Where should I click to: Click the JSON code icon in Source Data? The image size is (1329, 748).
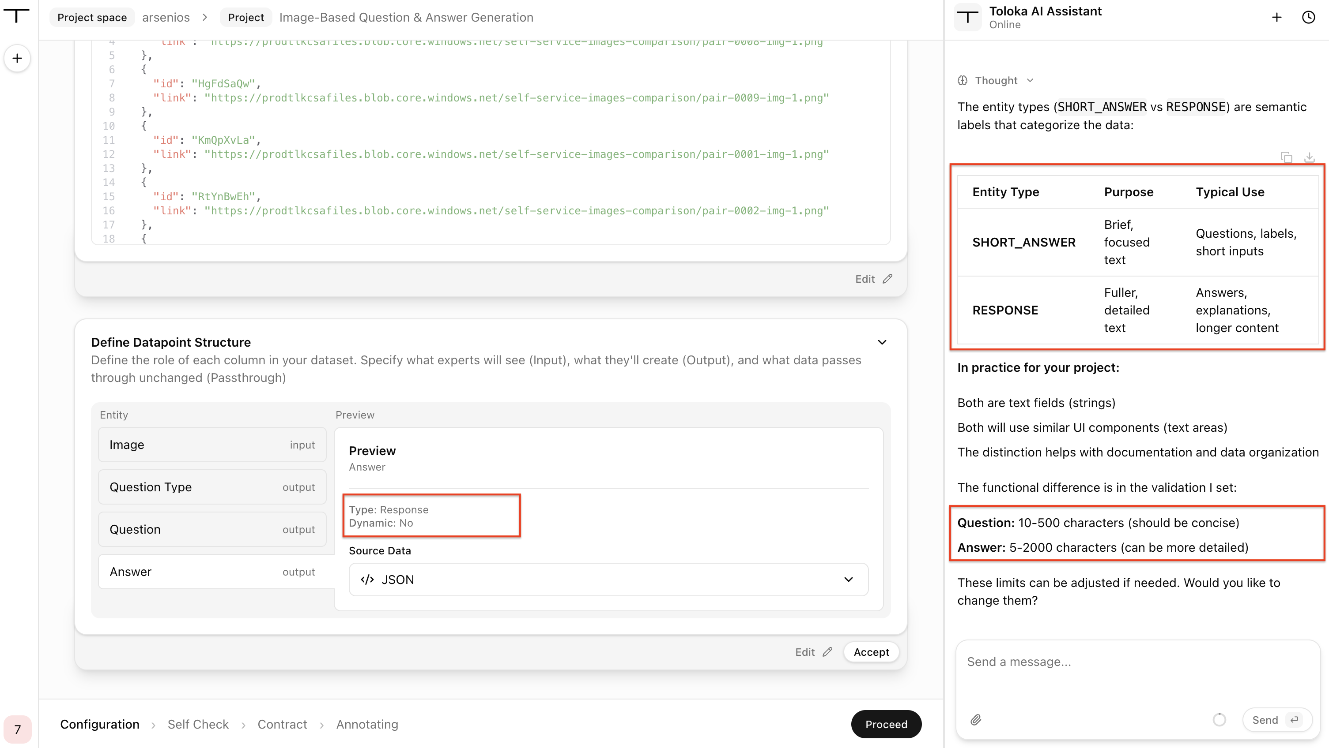[x=367, y=580]
